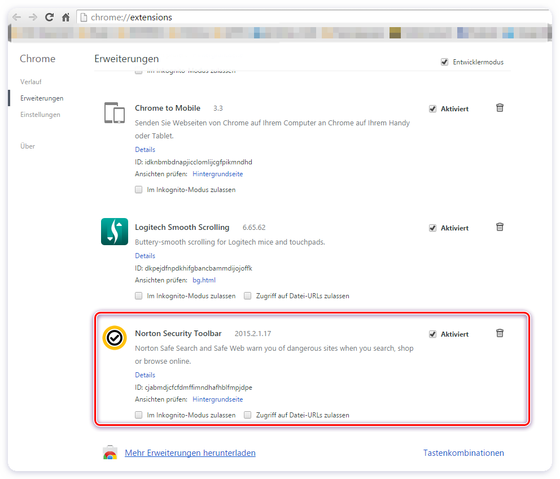Toggle the Entwicklermodus checkbox

click(444, 62)
